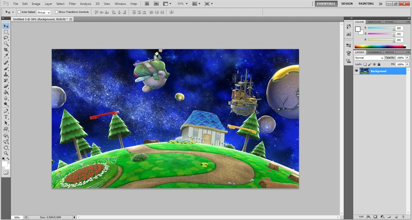Hide the Background layer via eye icon
Image resolution: width=412 pixels, height=220 pixels.
(356, 71)
